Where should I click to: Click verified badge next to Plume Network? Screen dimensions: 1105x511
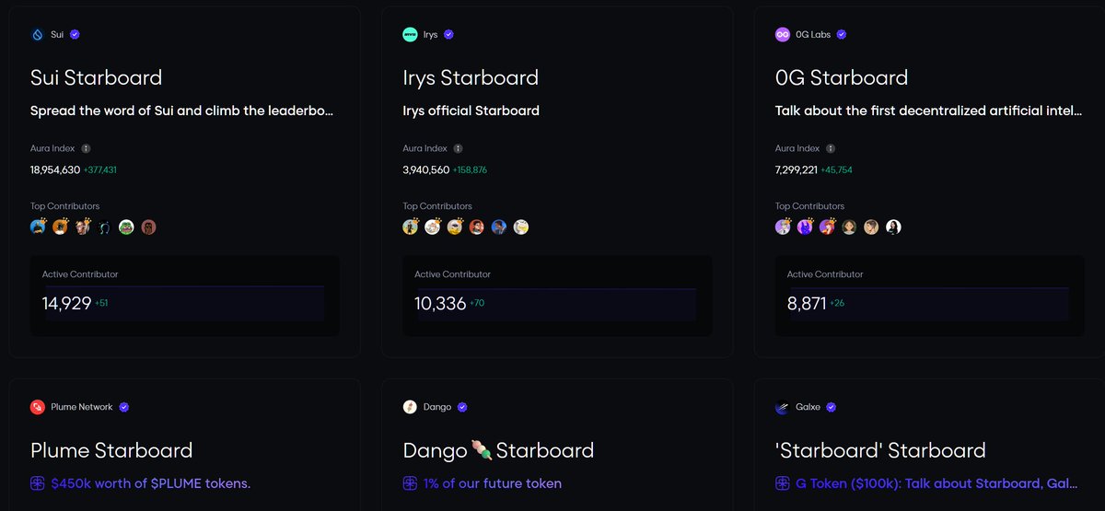(x=124, y=407)
